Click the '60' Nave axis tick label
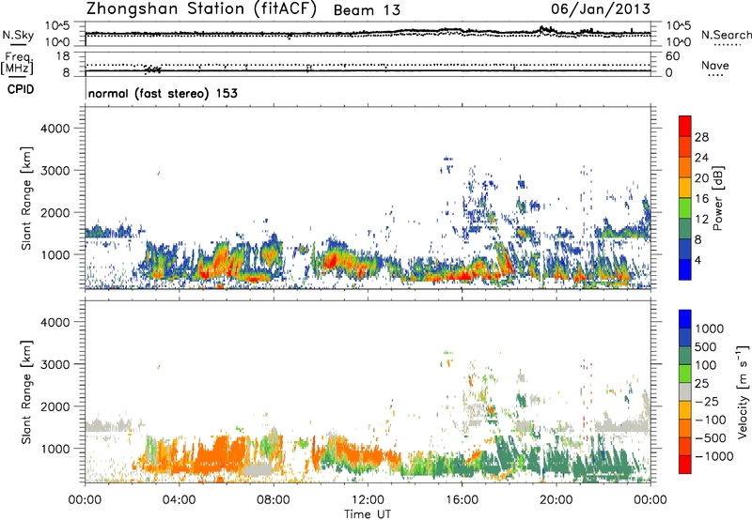Image resolution: width=752 pixels, height=520 pixels. pyautogui.click(x=673, y=56)
